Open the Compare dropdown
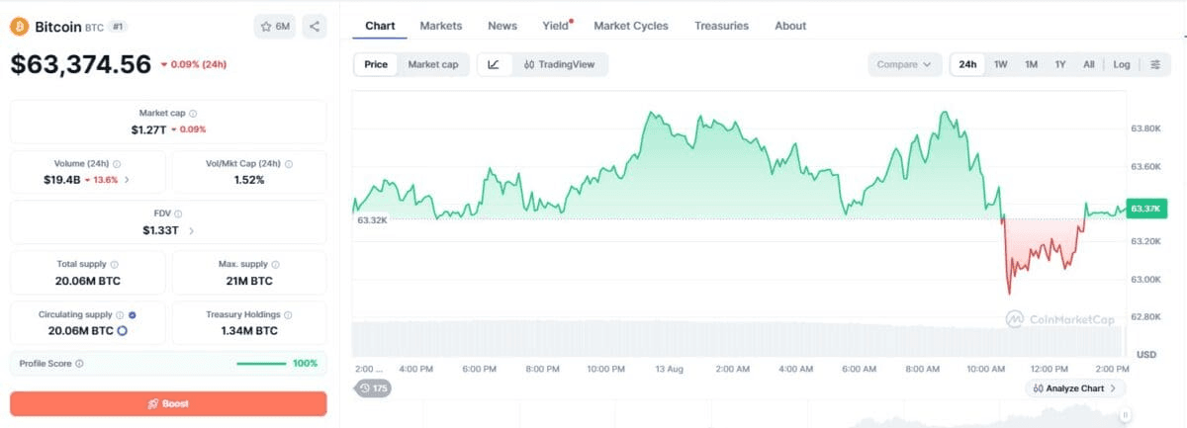Screen dimensions: 1187x428 904,64
